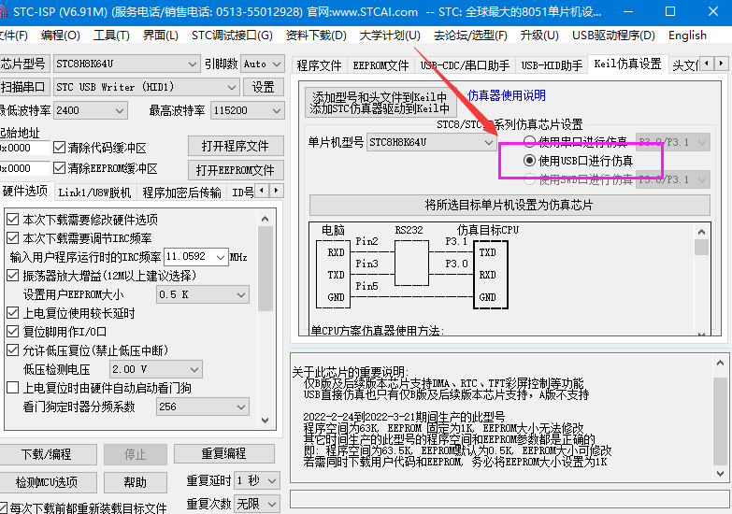Open 界面(L) menu
This screenshot has height=514, width=732.
161,36
